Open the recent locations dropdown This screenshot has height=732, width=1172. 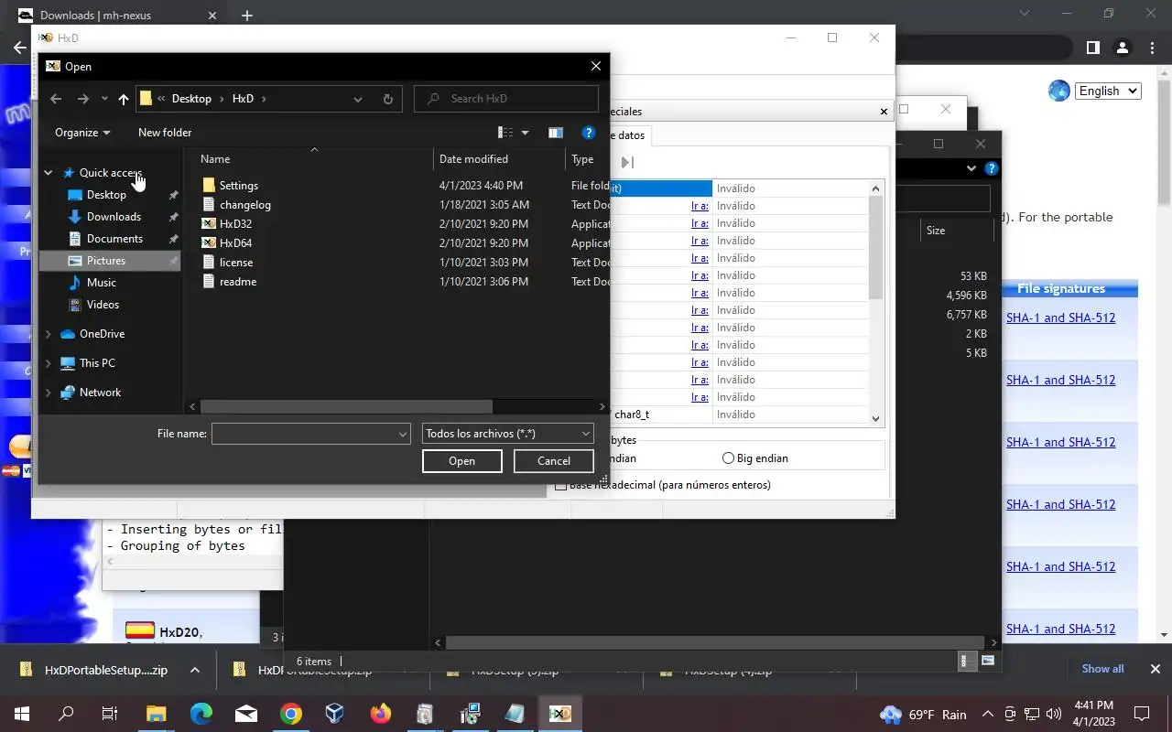click(104, 99)
